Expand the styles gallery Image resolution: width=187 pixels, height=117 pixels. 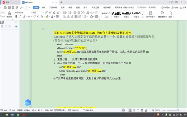[142, 17]
